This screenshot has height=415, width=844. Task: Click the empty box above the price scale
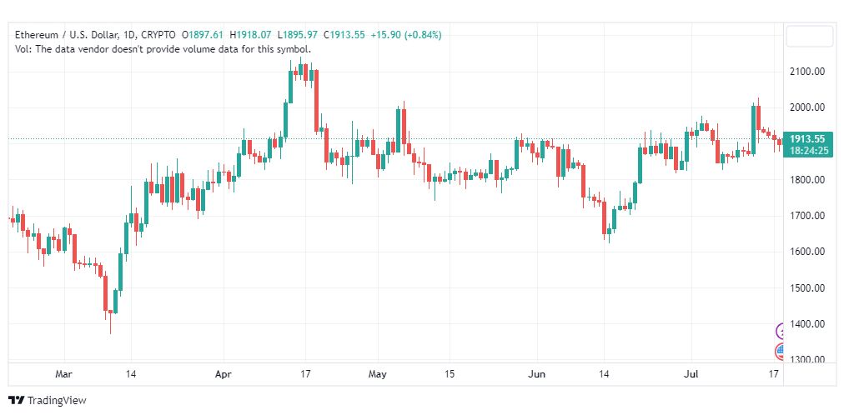coord(810,37)
